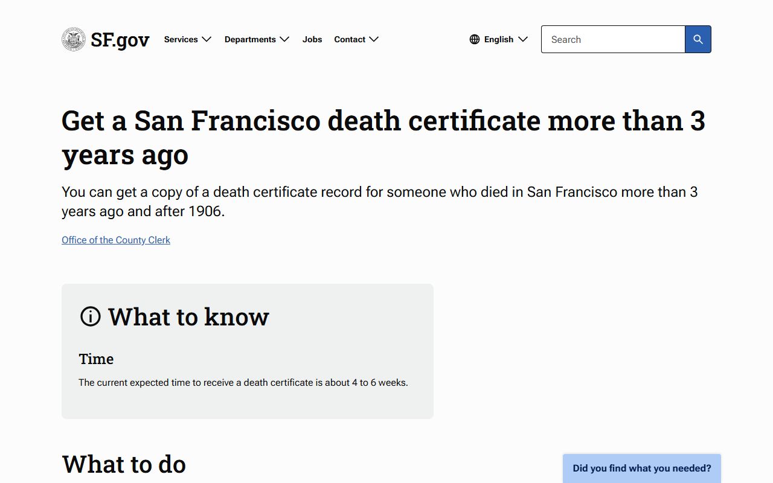Image resolution: width=773 pixels, height=483 pixels.
Task: Click the SF.gov wordmark text
Action: [120, 40]
